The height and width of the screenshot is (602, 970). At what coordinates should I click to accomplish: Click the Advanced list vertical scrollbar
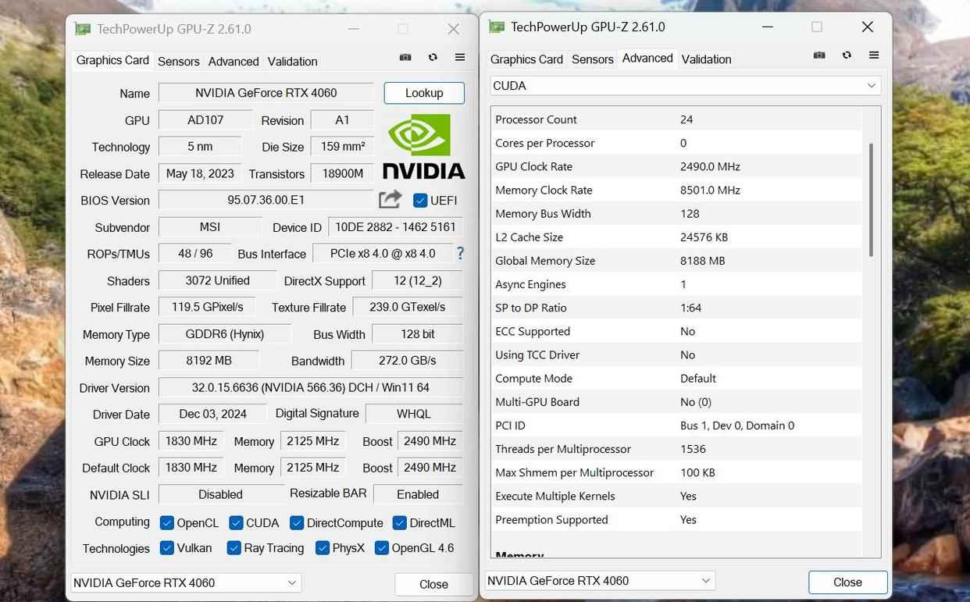click(x=871, y=200)
